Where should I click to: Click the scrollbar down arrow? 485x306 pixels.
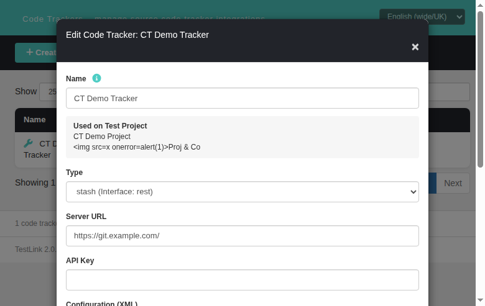pos(480,300)
